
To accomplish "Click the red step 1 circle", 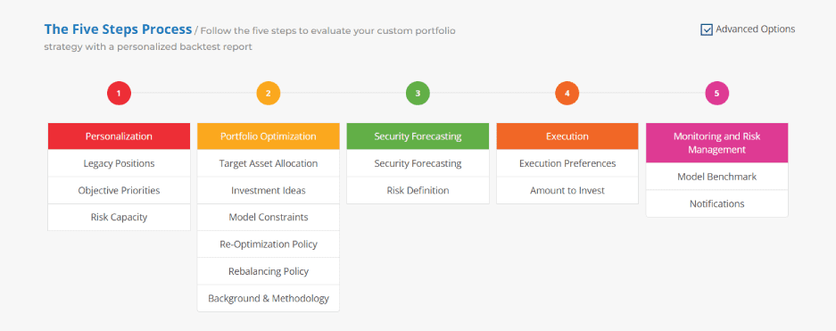I will (x=119, y=94).
